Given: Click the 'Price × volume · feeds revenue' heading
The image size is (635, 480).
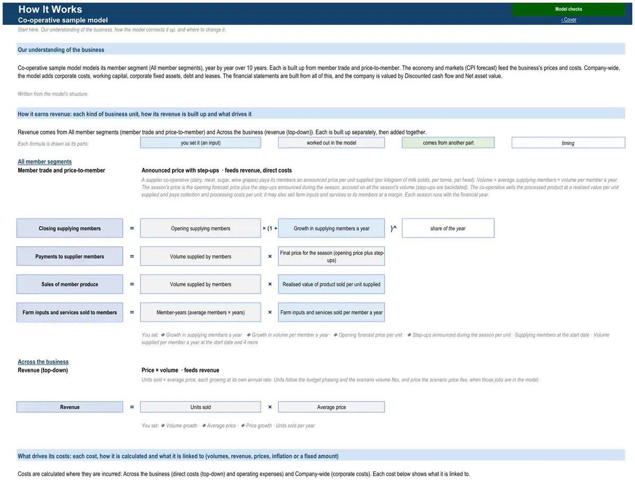Looking at the screenshot, I should (180, 370).
